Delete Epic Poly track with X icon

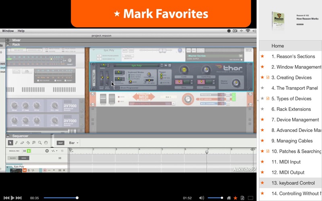coord(64,170)
